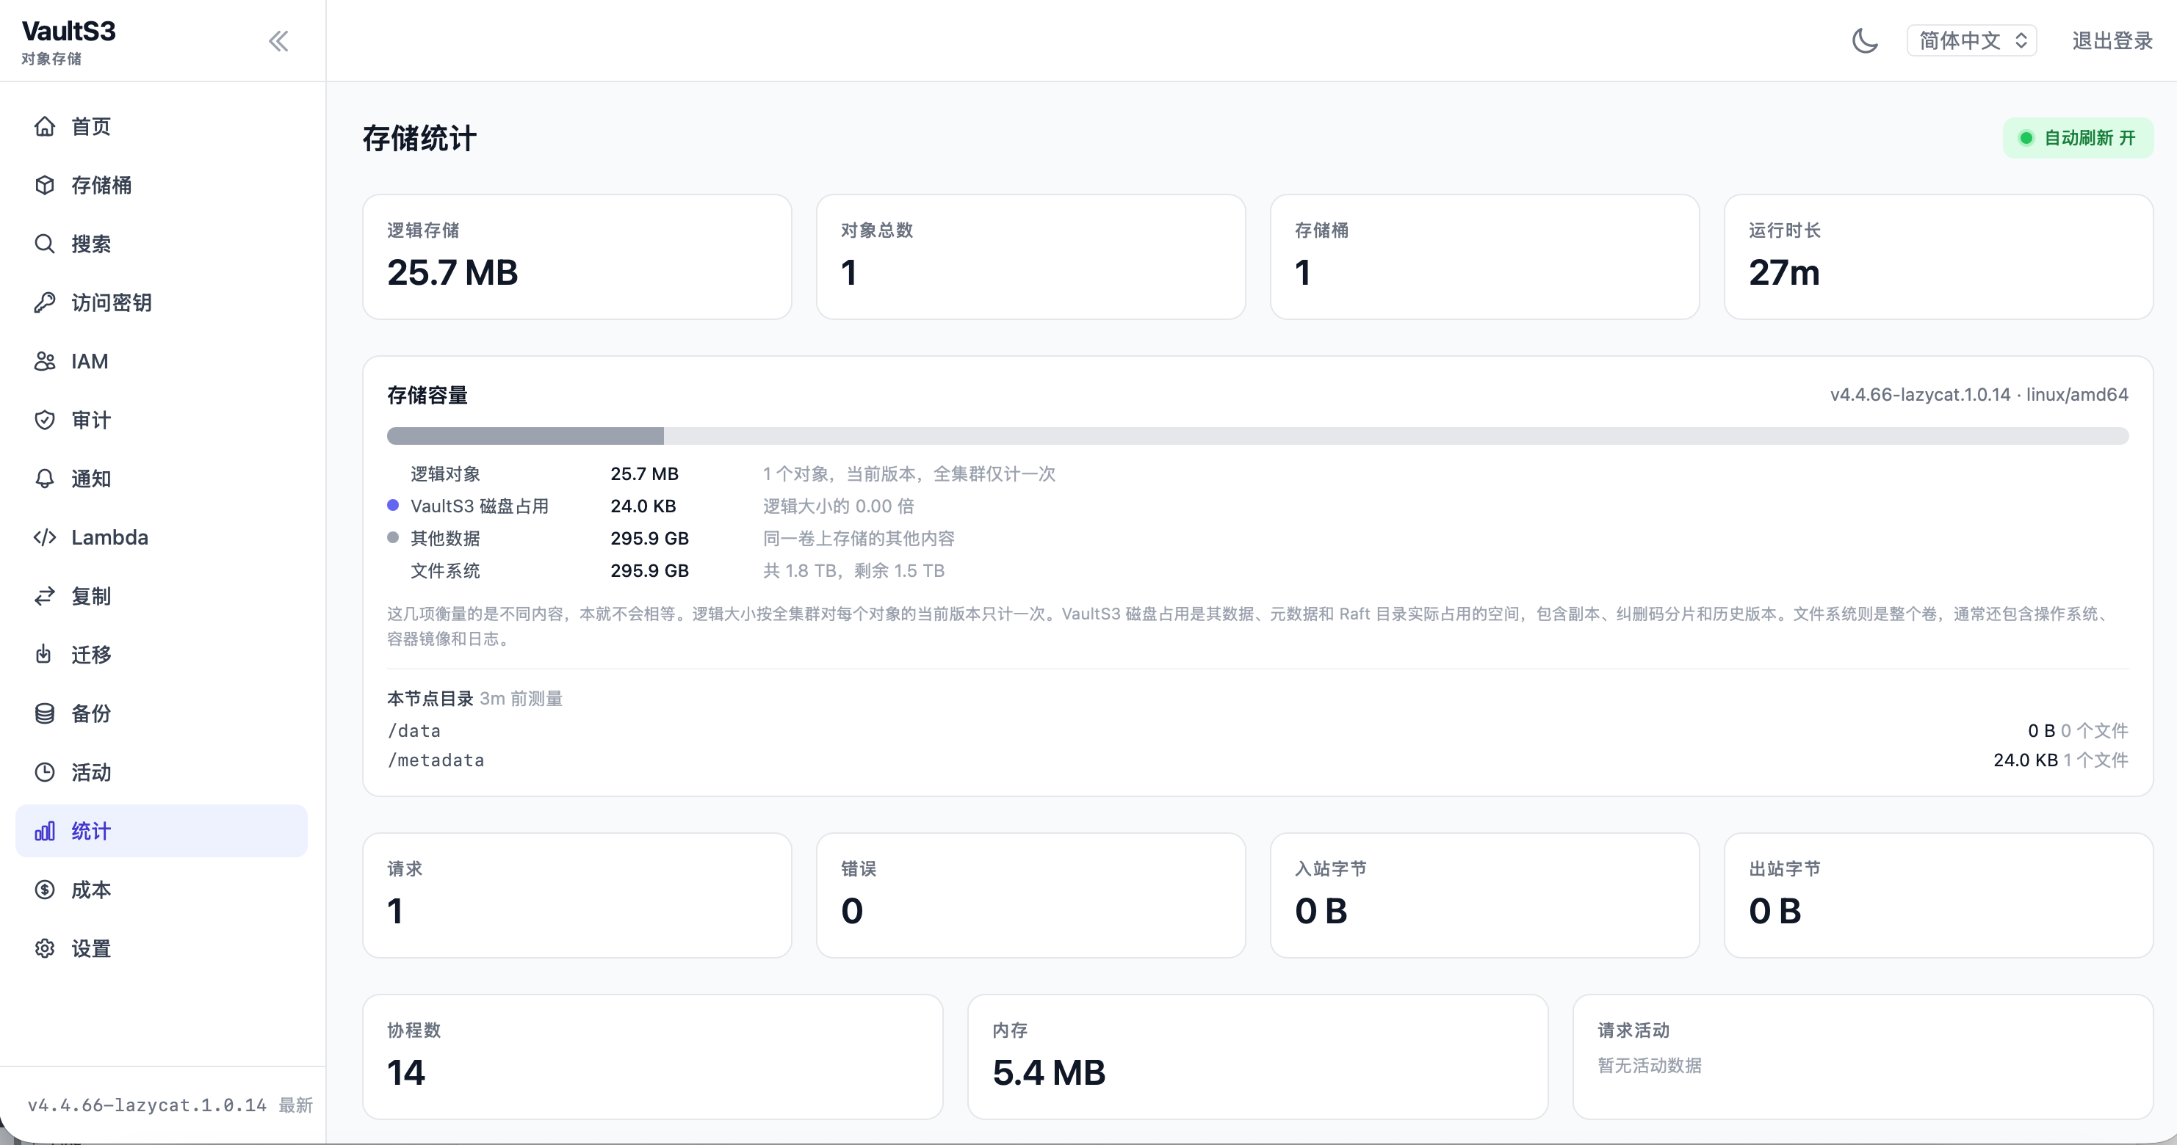Click the blue VaultS3 disk usage dot

[x=393, y=505]
